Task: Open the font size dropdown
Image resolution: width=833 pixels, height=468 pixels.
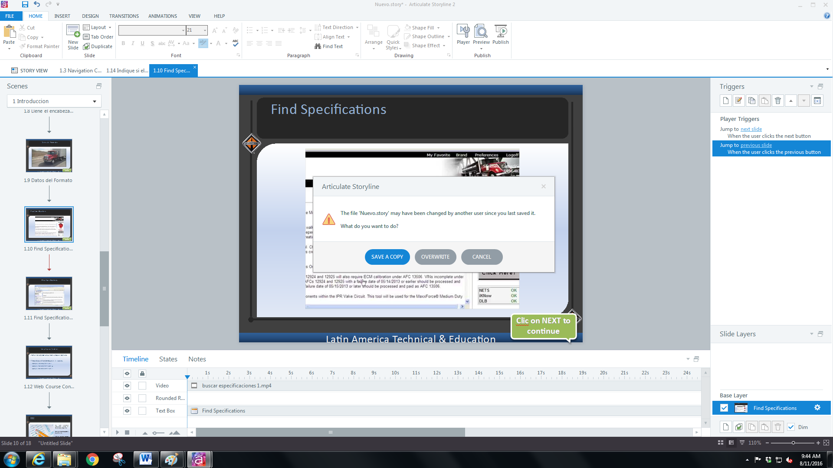Action: pyautogui.click(x=205, y=30)
